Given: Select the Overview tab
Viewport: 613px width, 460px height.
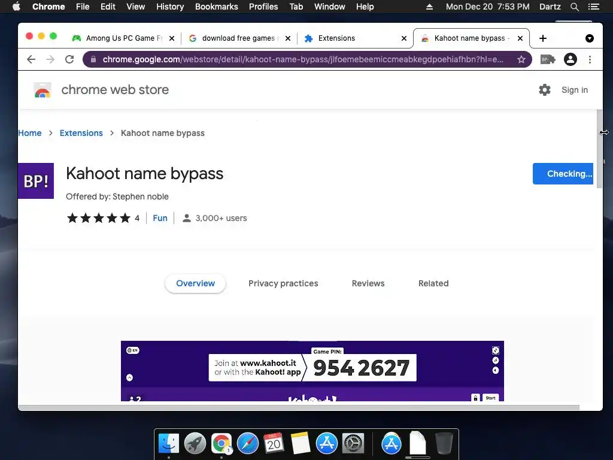Looking at the screenshot, I should 196,283.
